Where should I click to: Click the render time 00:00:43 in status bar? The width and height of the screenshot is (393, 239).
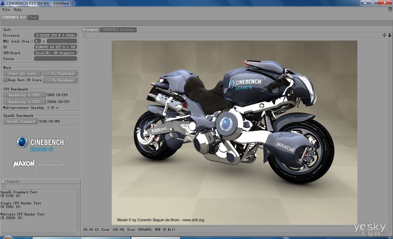(91, 229)
